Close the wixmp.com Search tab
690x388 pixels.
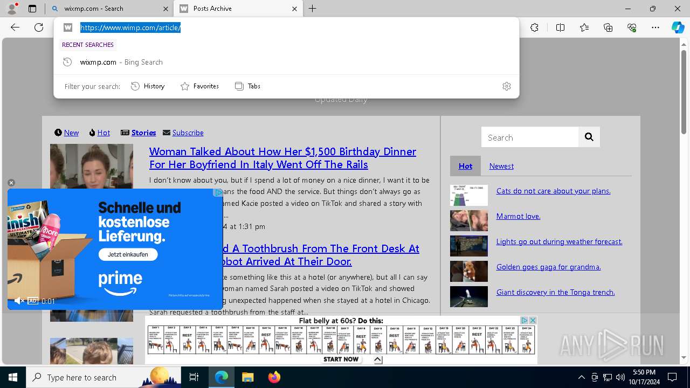tap(165, 9)
